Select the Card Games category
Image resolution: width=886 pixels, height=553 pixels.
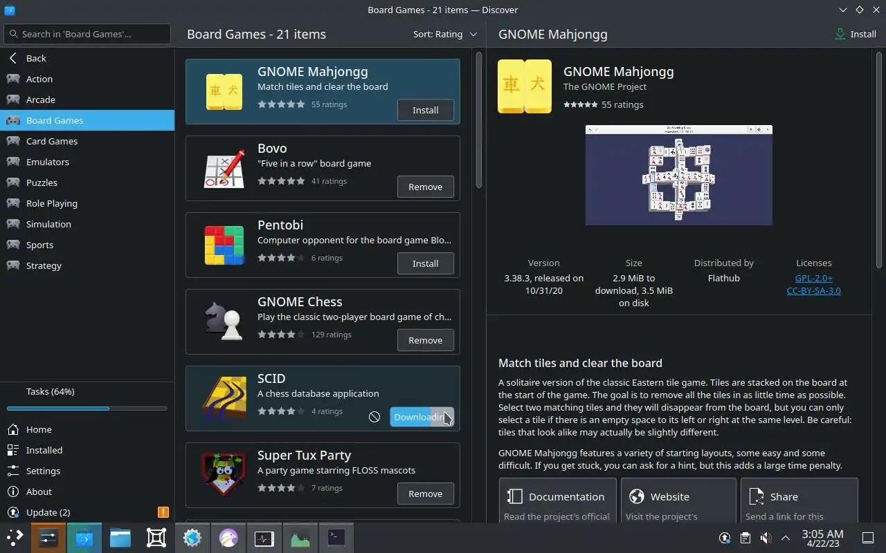87,141
